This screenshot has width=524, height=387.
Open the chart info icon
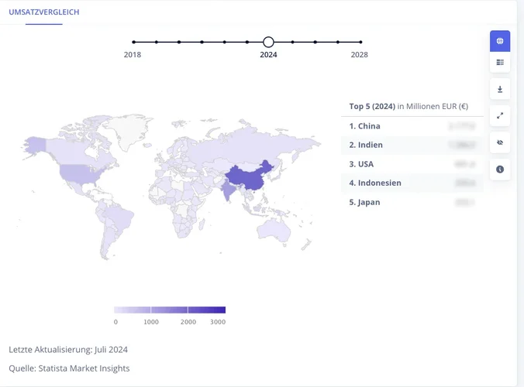click(x=500, y=169)
